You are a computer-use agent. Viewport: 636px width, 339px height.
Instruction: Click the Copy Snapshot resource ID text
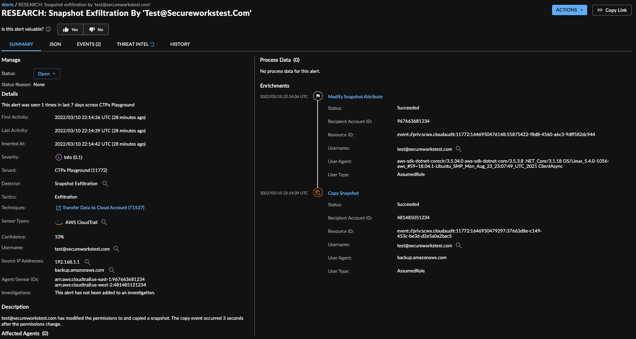click(x=470, y=234)
